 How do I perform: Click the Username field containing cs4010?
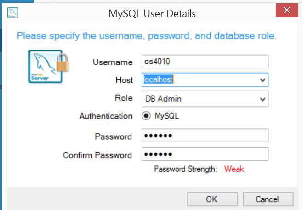(205, 62)
